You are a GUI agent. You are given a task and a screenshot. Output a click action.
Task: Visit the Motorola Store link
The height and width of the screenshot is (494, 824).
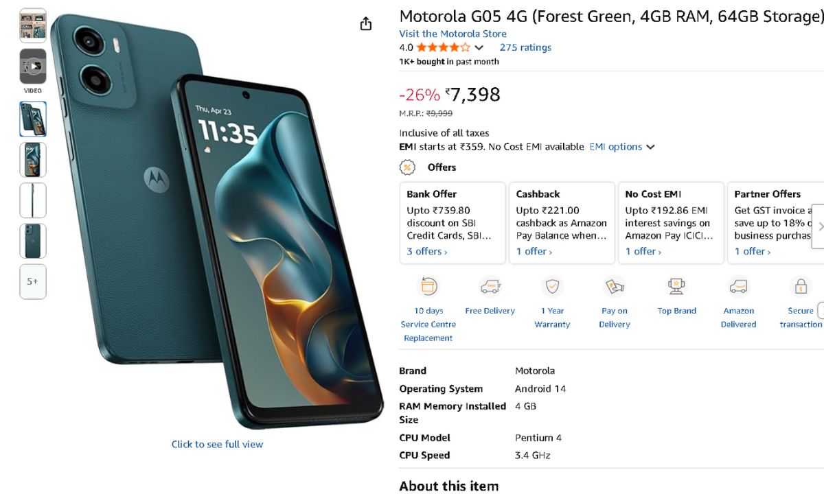pos(453,34)
